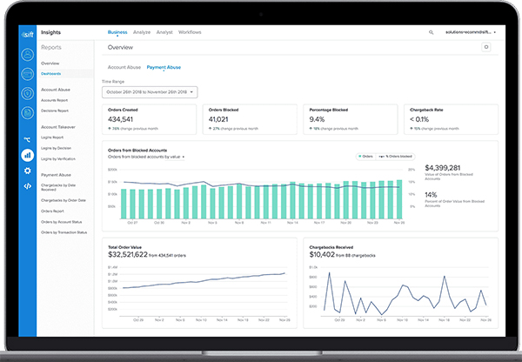Click the square options button beside Overview
The width and height of the screenshot is (522, 362).
(485, 47)
